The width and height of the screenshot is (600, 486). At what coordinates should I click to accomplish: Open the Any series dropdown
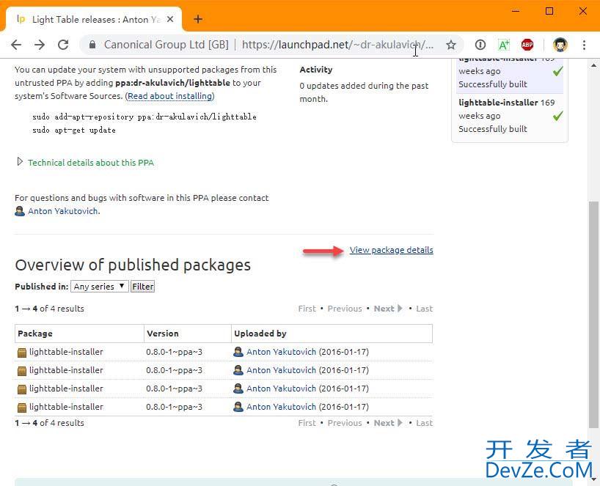(x=100, y=287)
